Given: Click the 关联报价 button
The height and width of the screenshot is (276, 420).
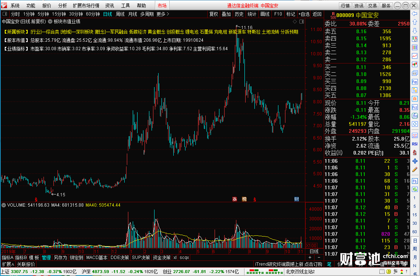Looking at the screenshot, I should point(26,264).
